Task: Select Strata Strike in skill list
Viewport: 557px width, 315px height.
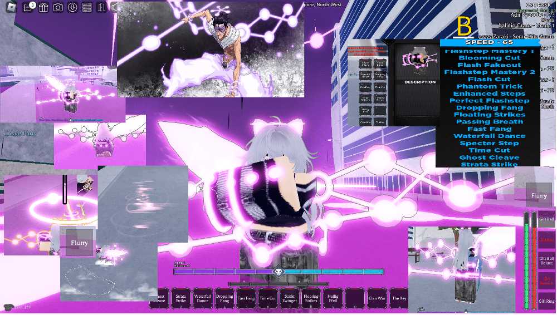Action: coord(490,164)
